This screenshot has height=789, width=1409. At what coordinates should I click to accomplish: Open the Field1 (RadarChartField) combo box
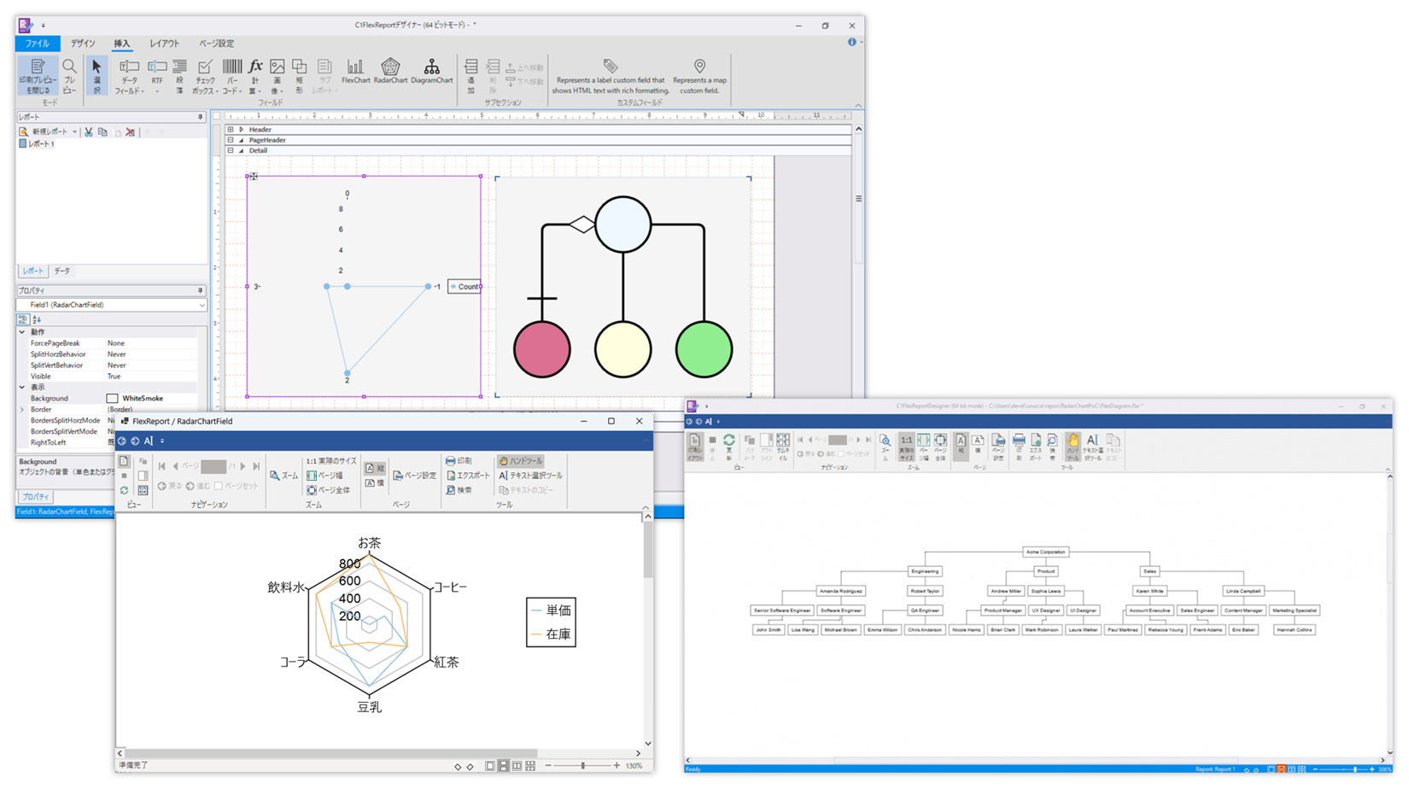[x=112, y=305]
